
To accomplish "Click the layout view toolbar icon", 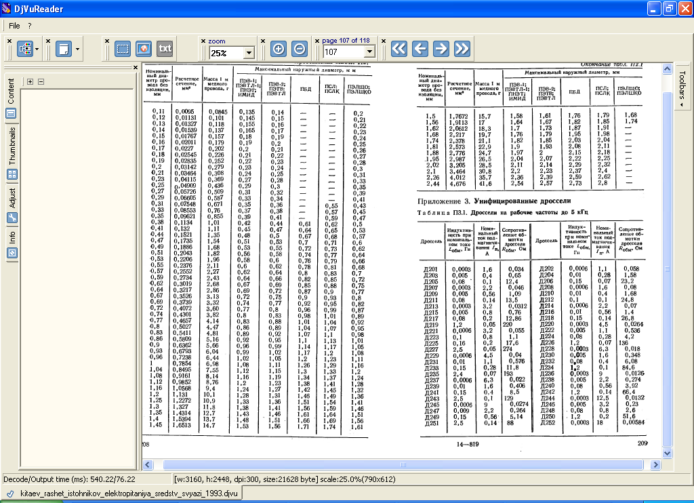I will click(25, 49).
